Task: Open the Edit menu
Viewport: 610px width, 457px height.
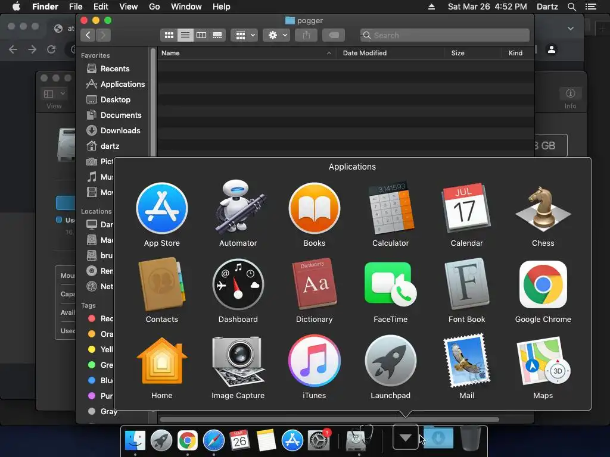Action: 101,7
